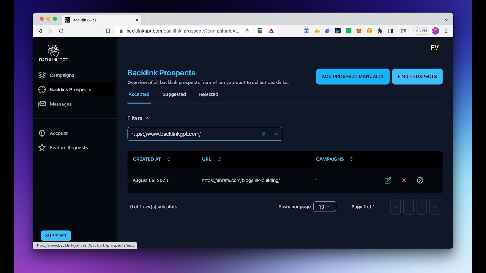Open the browser hamburger menu
Image resolution: width=486 pixels, height=273 pixels.
tap(446, 31)
